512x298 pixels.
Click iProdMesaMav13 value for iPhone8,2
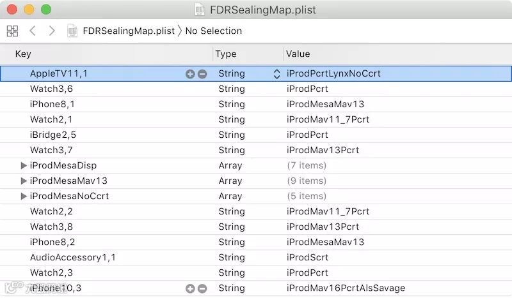325,242
